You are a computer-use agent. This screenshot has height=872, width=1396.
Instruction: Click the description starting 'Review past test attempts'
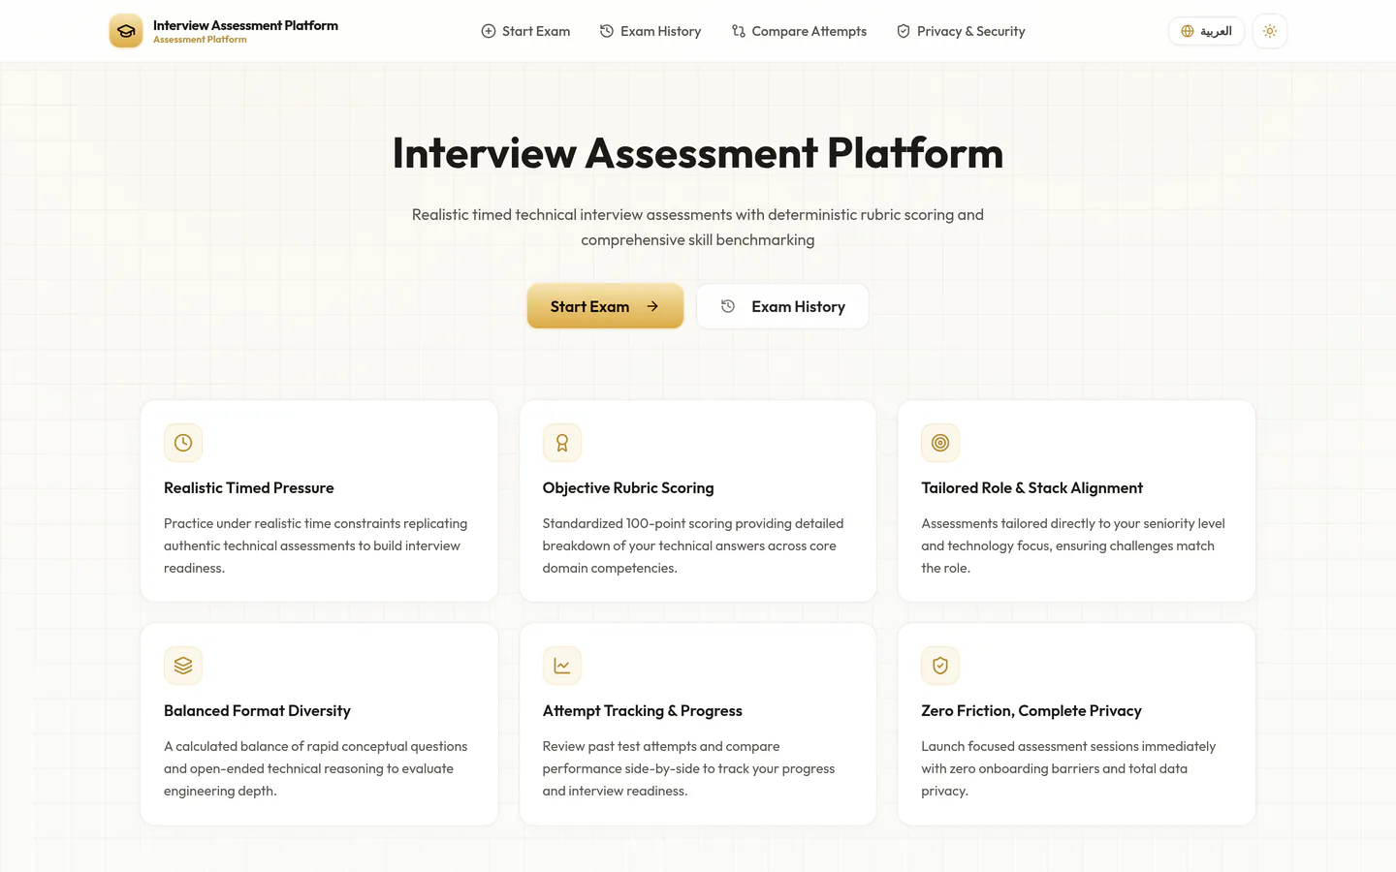point(688,768)
